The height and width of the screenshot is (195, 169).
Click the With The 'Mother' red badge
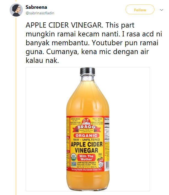pyautogui.click(x=86, y=157)
